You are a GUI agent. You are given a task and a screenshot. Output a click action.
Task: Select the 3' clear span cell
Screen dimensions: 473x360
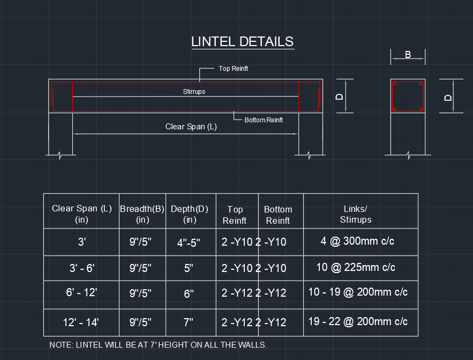click(x=81, y=242)
